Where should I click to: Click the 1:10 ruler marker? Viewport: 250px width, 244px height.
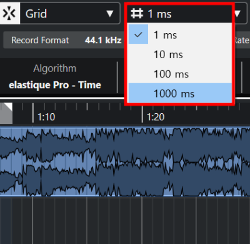(x=46, y=117)
